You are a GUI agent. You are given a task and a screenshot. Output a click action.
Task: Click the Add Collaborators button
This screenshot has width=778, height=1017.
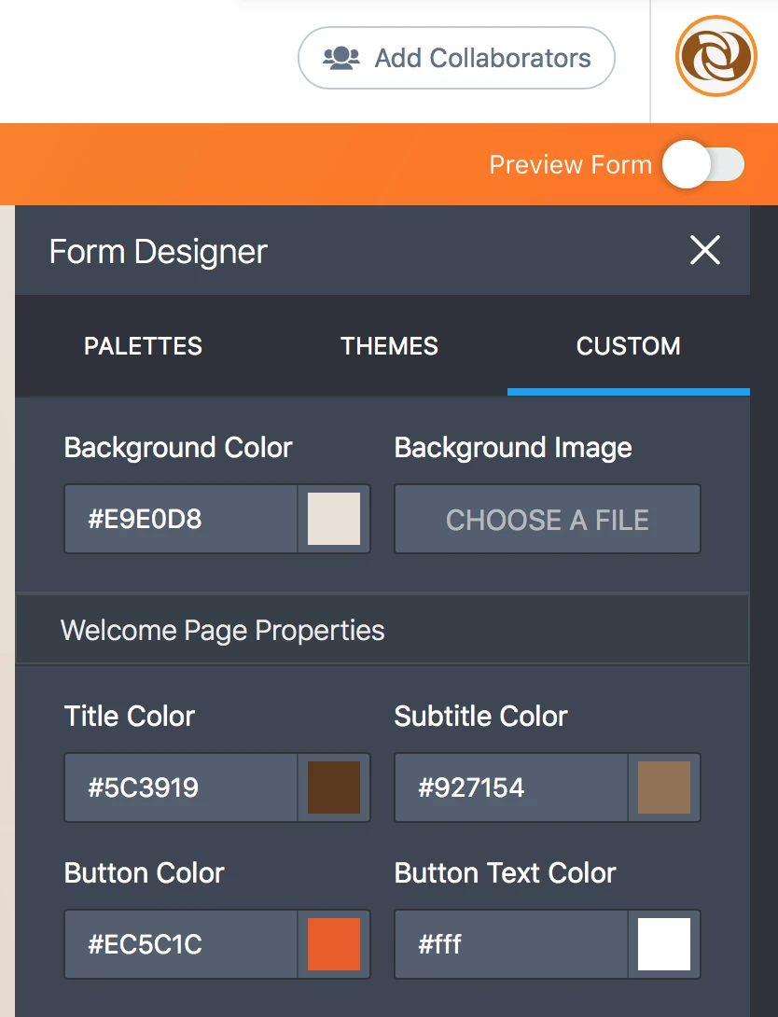coord(455,57)
